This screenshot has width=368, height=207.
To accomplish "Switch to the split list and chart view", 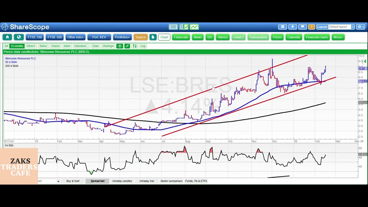I will [184, 27].
